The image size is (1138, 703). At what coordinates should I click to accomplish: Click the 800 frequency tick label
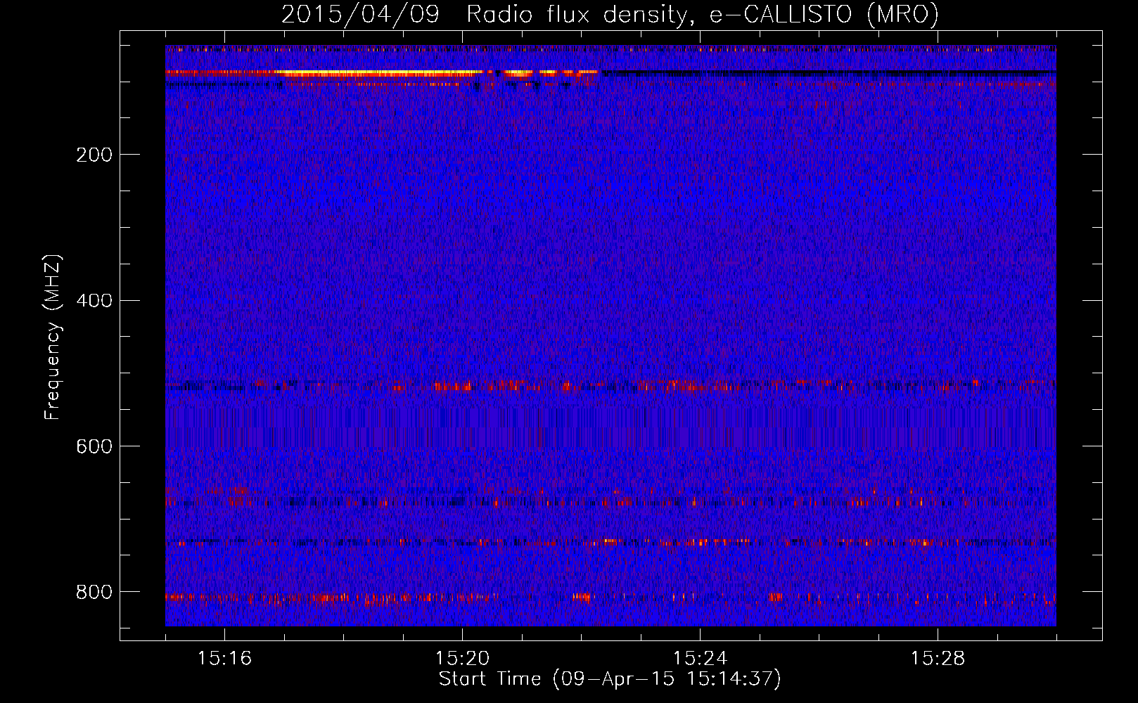point(94,592)
